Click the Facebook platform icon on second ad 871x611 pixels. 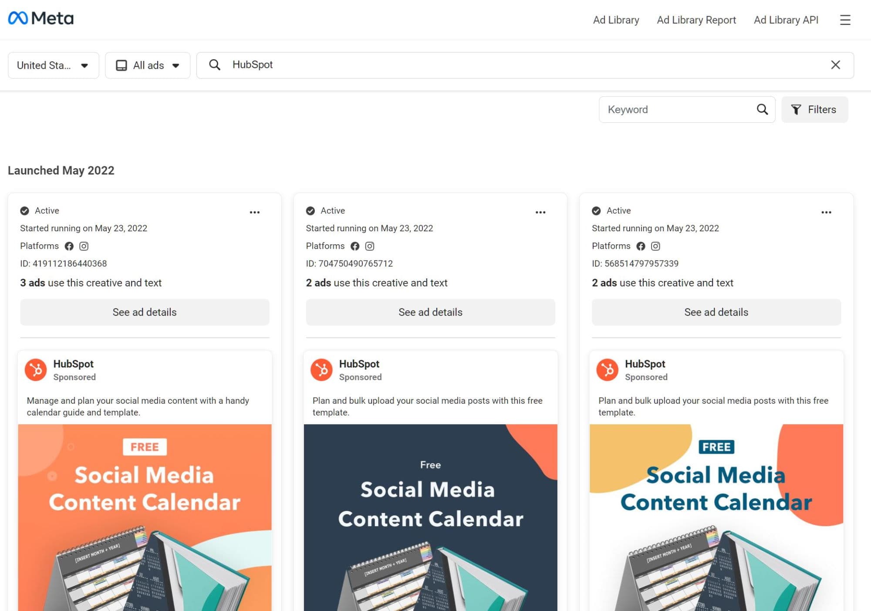355,246
